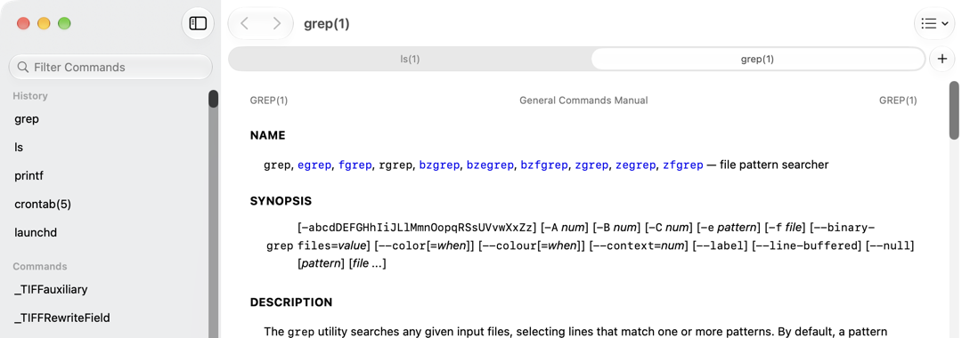Follow the zegrep link
The width and height of the screenshot is (962, 338).
tap(636, 165)
